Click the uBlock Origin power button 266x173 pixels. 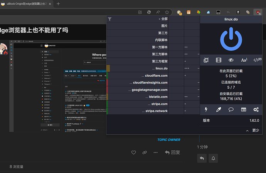(231, 39)
